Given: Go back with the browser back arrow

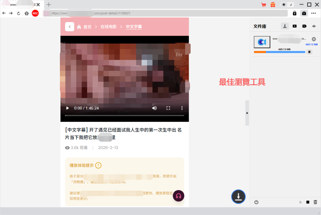Looking at the screenshot, I should (4, 13).
